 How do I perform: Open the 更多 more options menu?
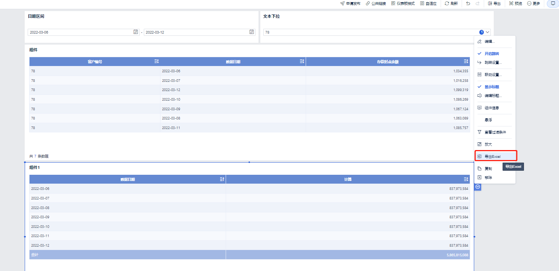coord(534,3)
